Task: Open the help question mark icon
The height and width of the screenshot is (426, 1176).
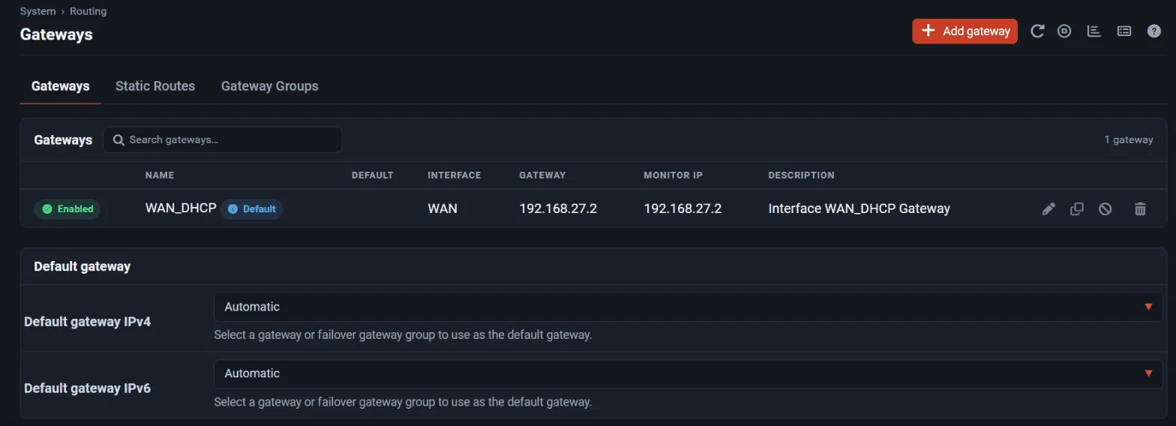Action: pos(1154,31)
